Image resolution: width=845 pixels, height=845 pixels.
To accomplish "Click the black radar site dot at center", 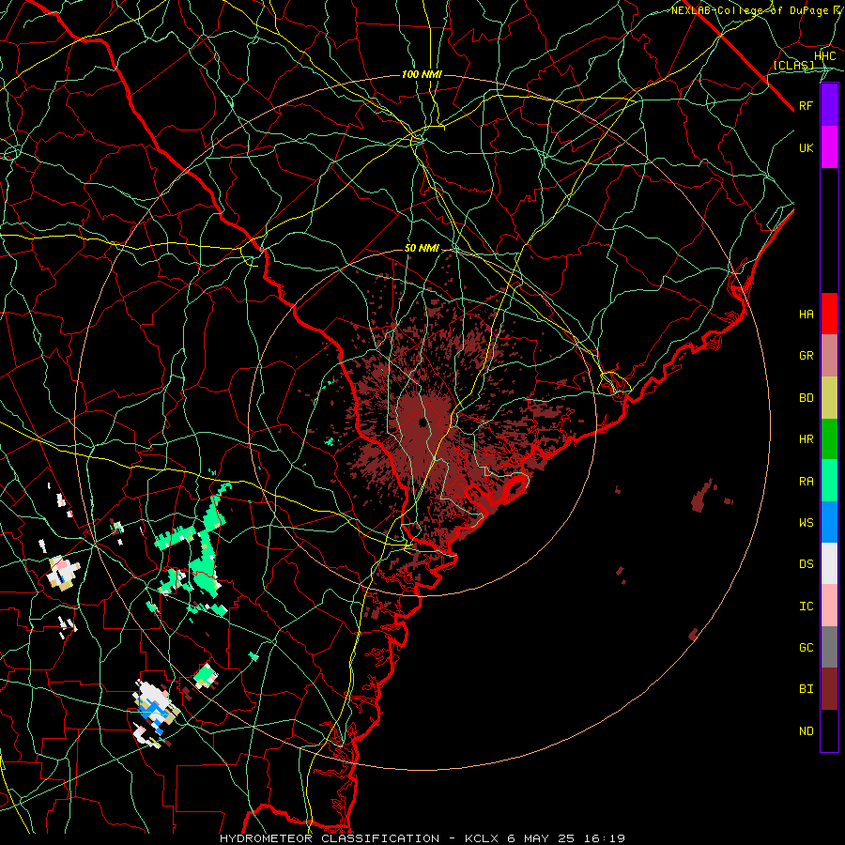I will [x=422, y=422].
